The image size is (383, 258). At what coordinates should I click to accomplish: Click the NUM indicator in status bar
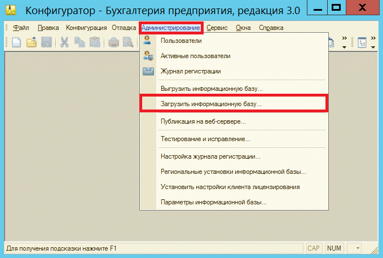click(x=334, y=248)
